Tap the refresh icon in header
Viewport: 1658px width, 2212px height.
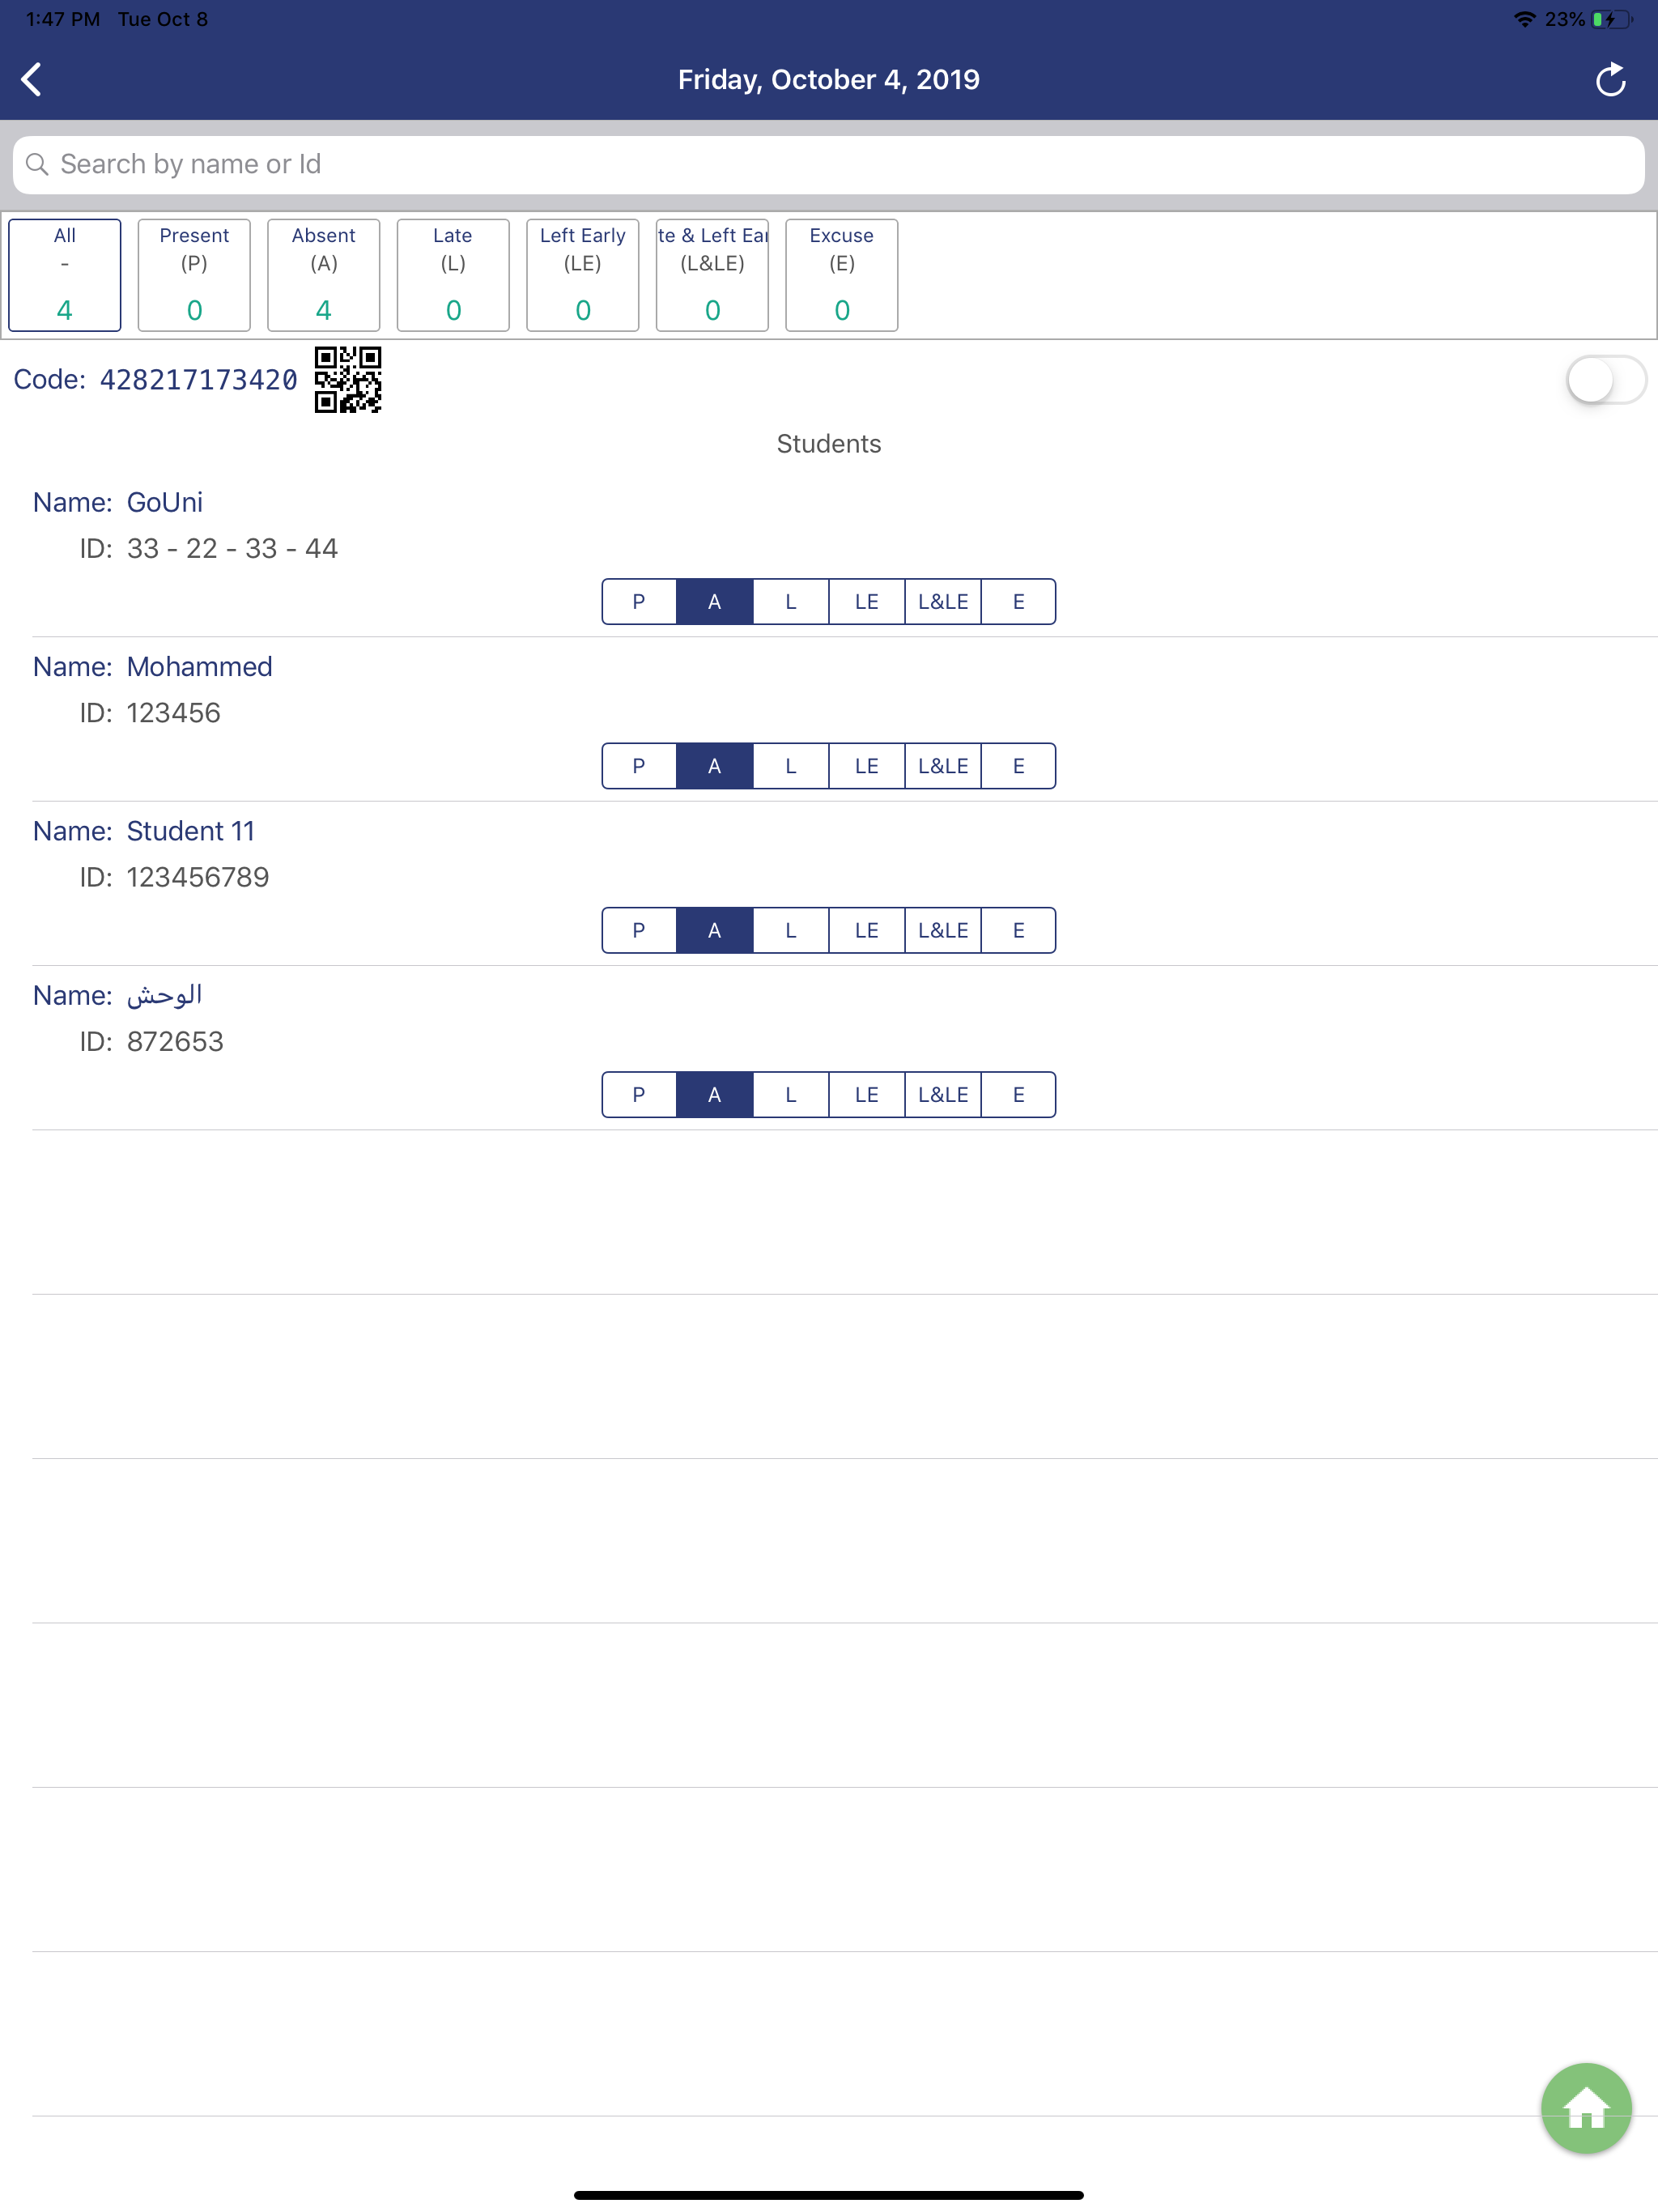click(x=1610, y=79)
